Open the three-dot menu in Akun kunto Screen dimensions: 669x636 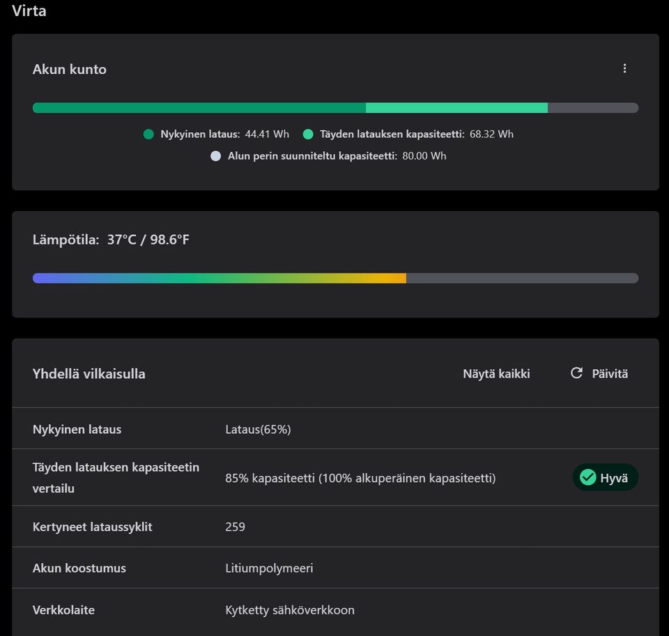coord(624,68)
